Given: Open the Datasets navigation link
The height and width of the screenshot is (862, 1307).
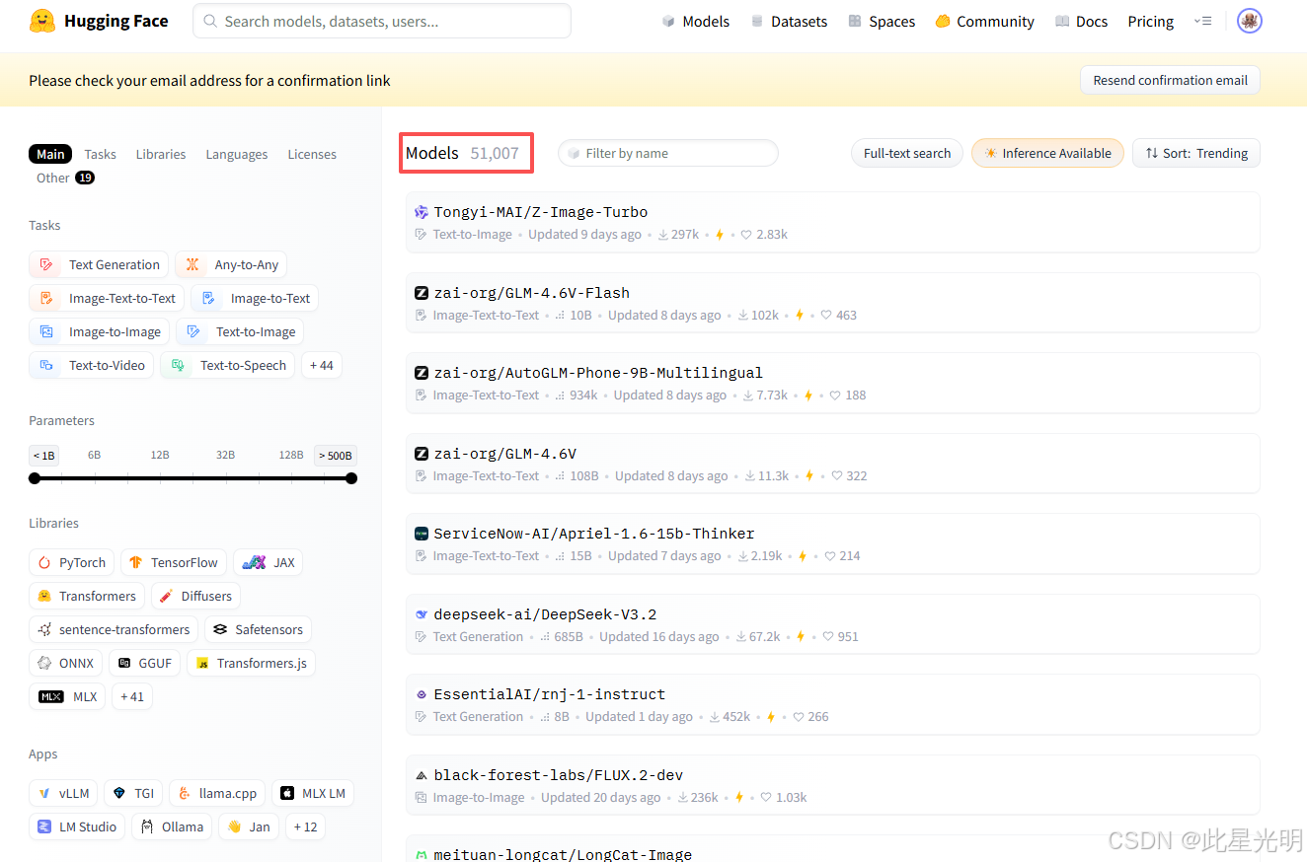Looking at the screenshot, I should pyautogui.click(x=789, y=21).
